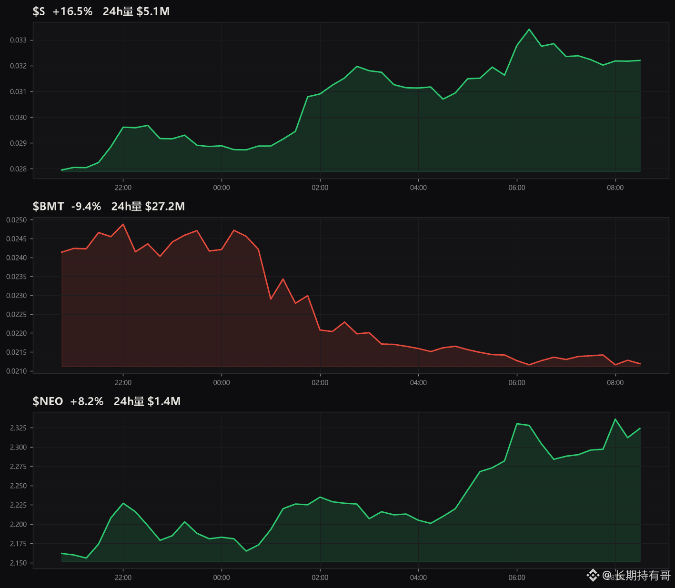Click 02:00 under the $S chart

point(320,188)
